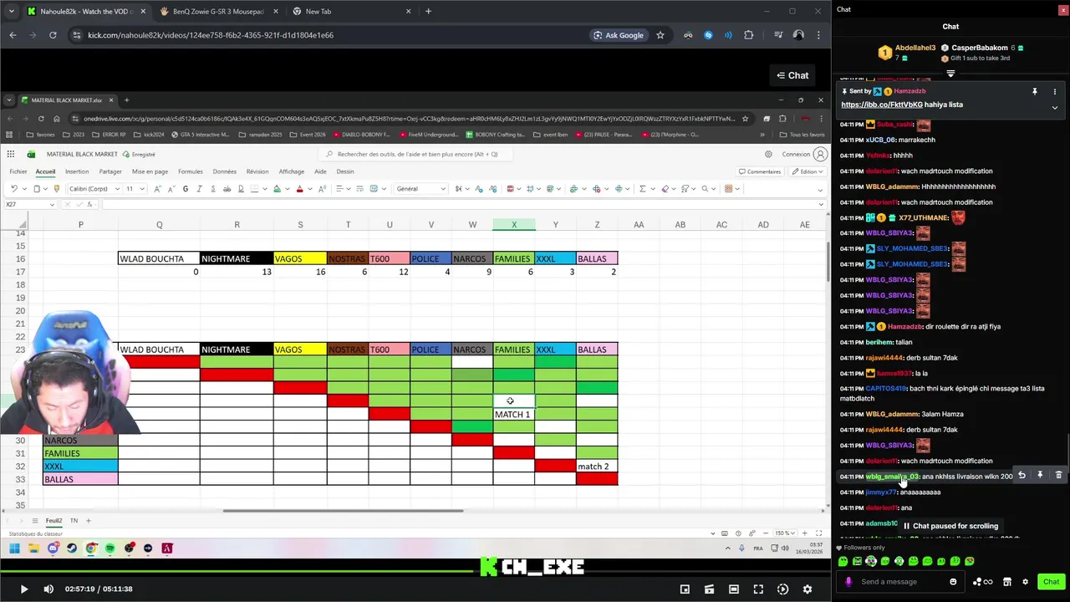This screenshot has height=602, width=1070.
Task: Open the Affichage ribbon tab
Action: (x=291, y=171)
